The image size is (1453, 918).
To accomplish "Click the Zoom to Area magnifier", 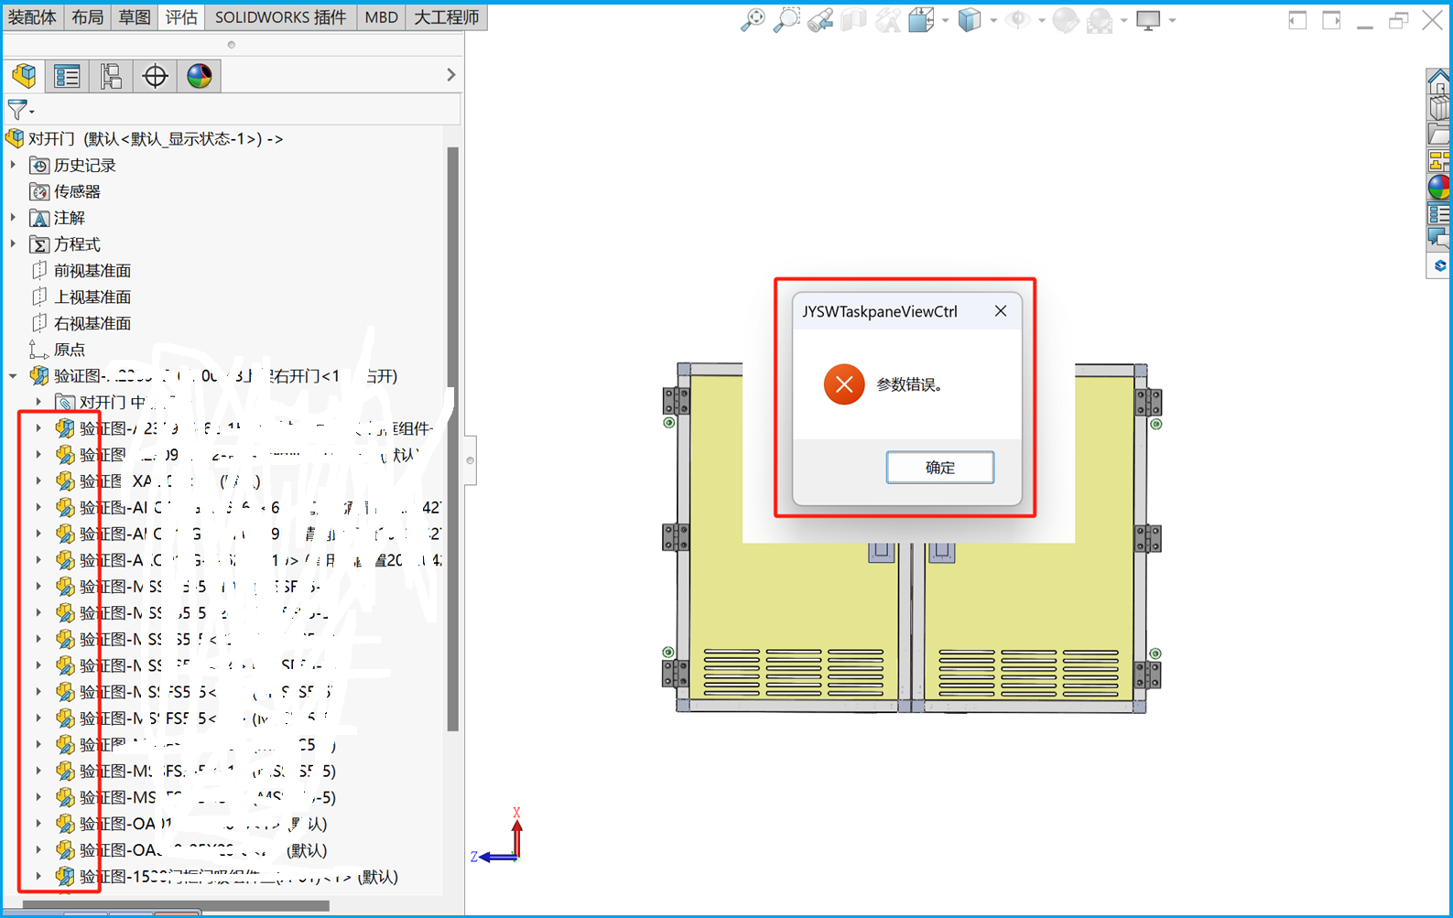I will pos(786,20).
